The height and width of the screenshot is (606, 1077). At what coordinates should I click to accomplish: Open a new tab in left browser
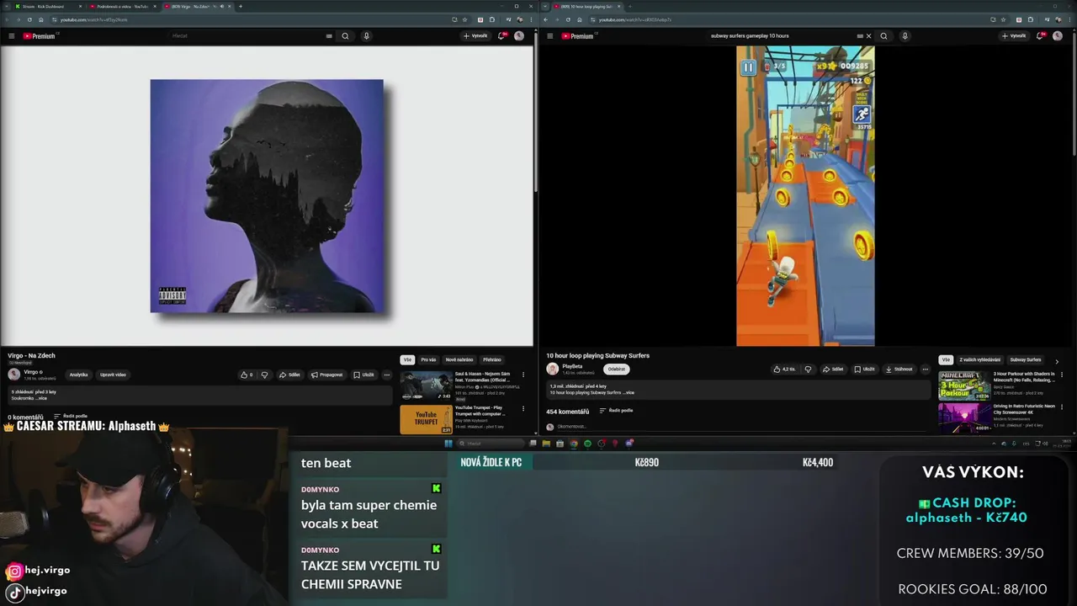coord(241,6)
